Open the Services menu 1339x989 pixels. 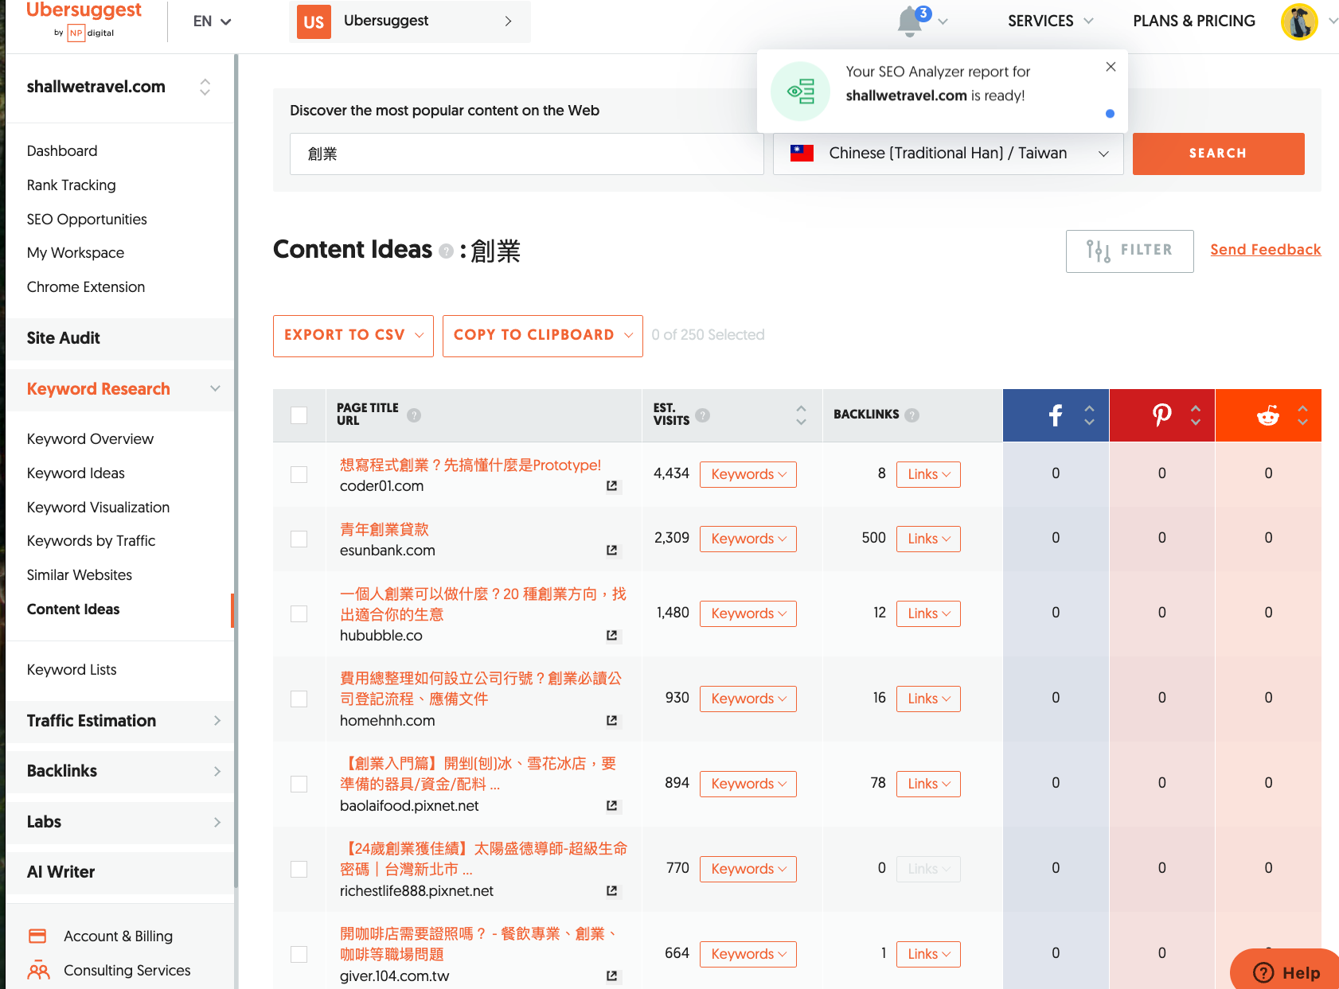[1050, 21]
